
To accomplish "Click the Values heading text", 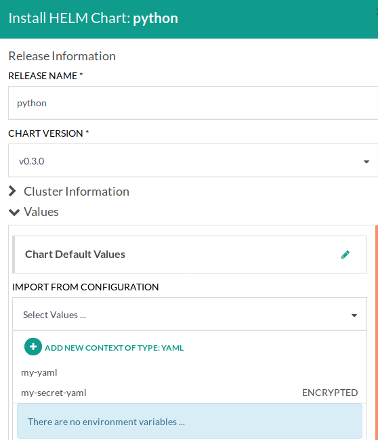I will click(x=41, y=212).
